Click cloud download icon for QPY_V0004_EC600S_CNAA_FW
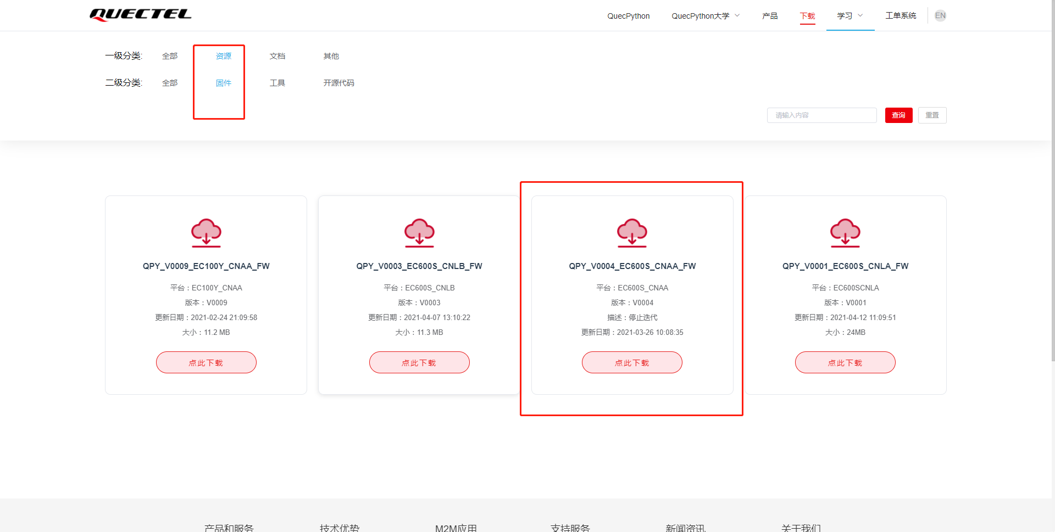 pyautogui.click(x=632, y=233)
